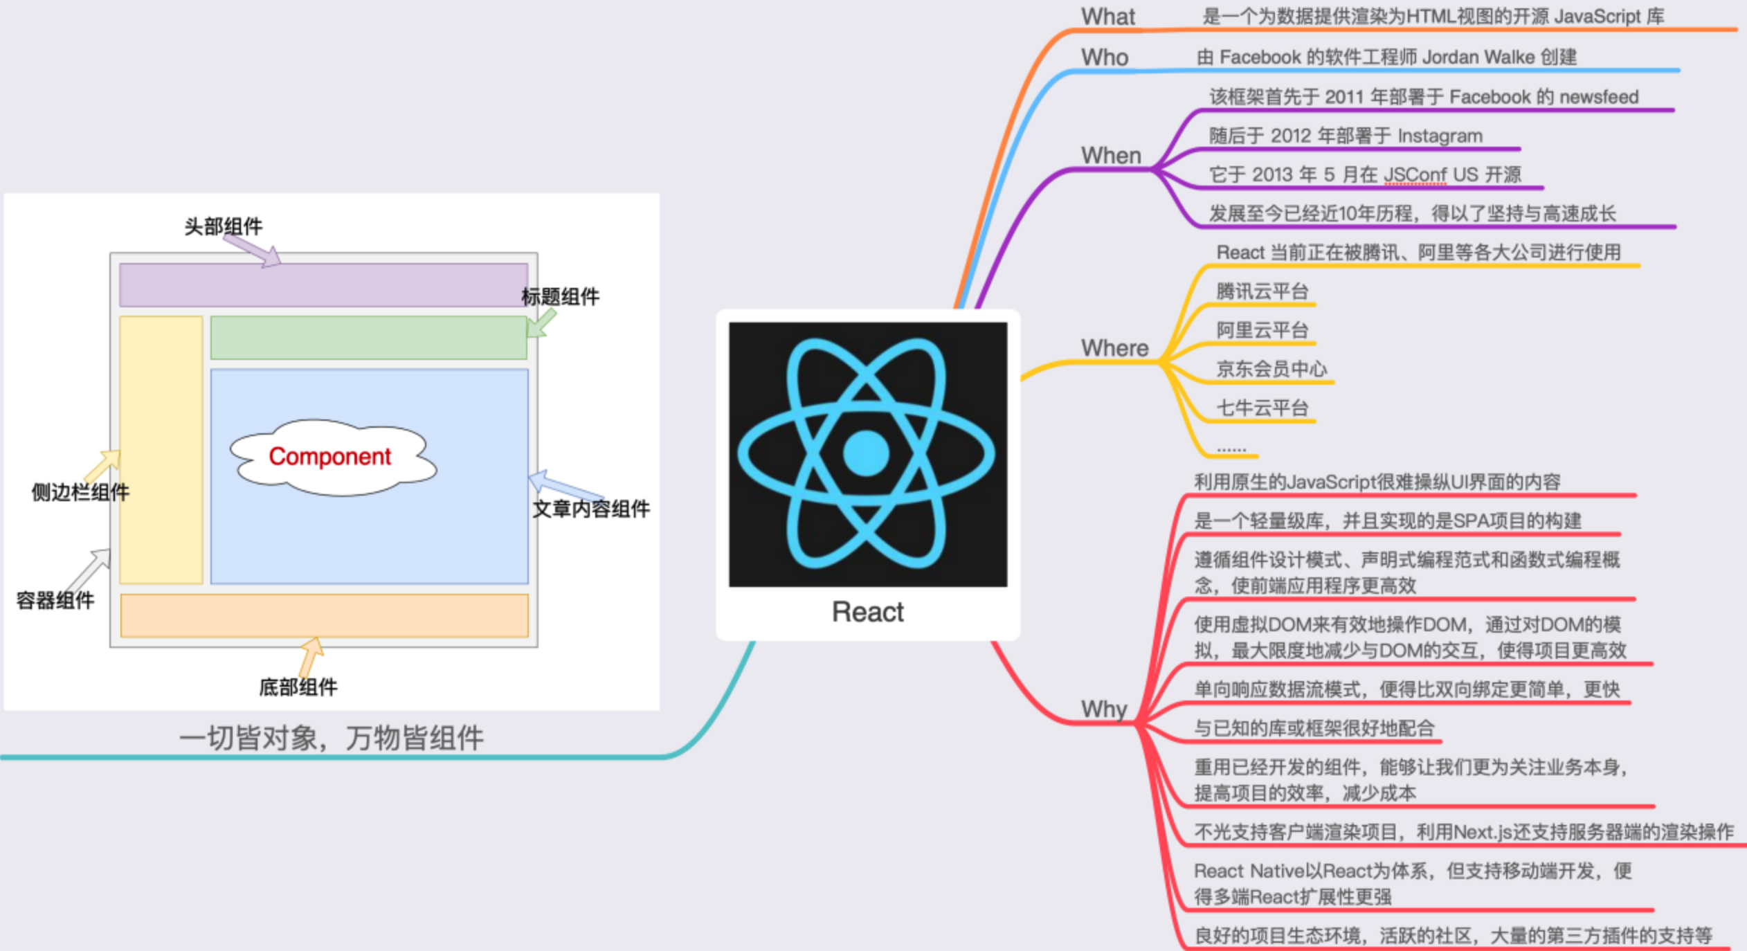
Task: Click the 腾讯云平台 subtopic
Action: point(1262,291)
